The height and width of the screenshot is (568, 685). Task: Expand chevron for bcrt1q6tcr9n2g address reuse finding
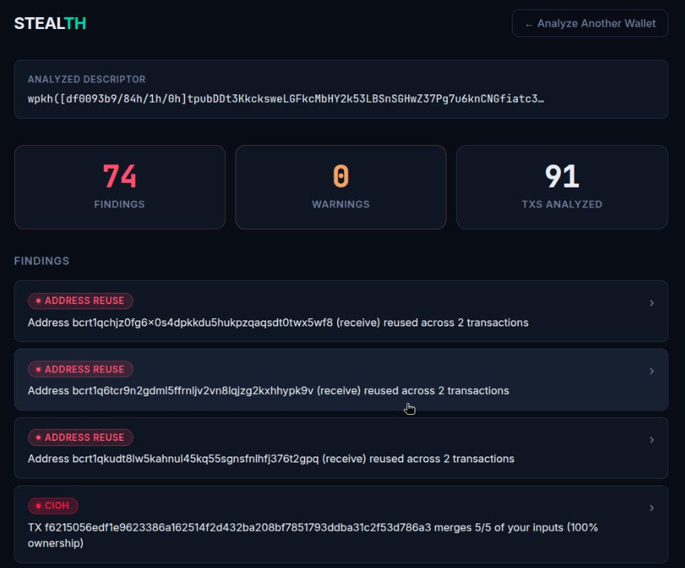click(x=652, y=371)
